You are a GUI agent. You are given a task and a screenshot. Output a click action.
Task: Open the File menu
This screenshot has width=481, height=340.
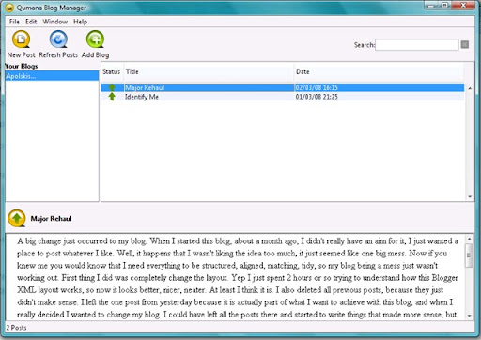click(x=14, y=22)
